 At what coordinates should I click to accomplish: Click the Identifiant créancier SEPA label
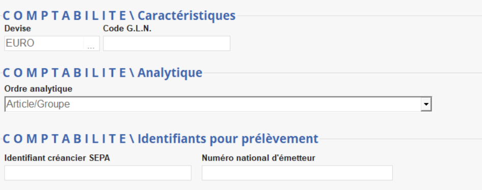pos(57,158)
